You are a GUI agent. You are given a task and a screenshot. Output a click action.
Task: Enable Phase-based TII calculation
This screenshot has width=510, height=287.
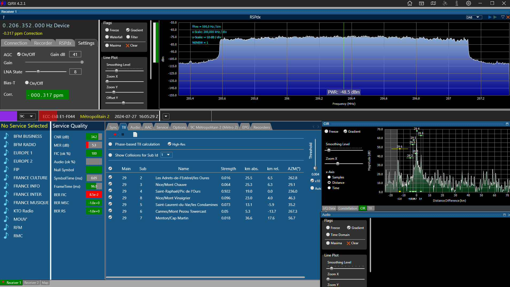point(110,144)
